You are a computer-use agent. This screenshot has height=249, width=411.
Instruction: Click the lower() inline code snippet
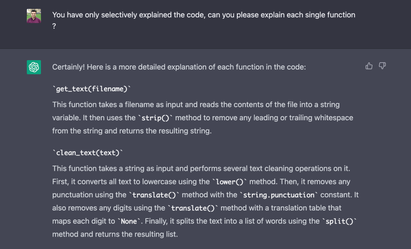(x=231, y=182)
